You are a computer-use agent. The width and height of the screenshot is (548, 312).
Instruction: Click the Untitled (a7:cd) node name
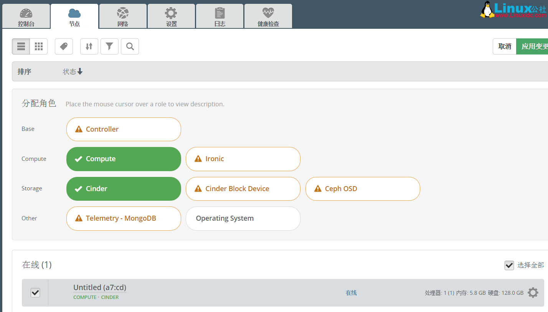[99, 287]
